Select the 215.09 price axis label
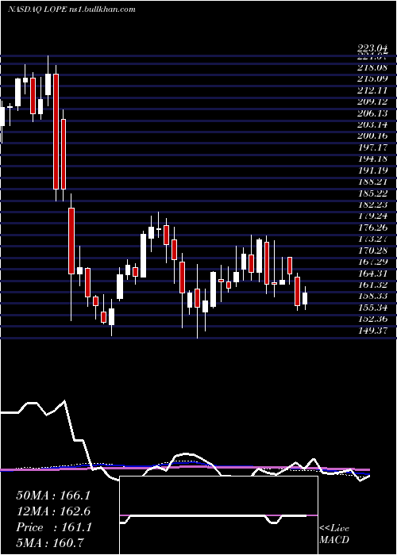The height and width of the screenshot is (555, 397). pos(372,78)
